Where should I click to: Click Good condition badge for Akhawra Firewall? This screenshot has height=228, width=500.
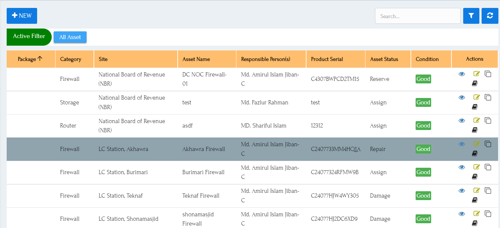point(423,149)
